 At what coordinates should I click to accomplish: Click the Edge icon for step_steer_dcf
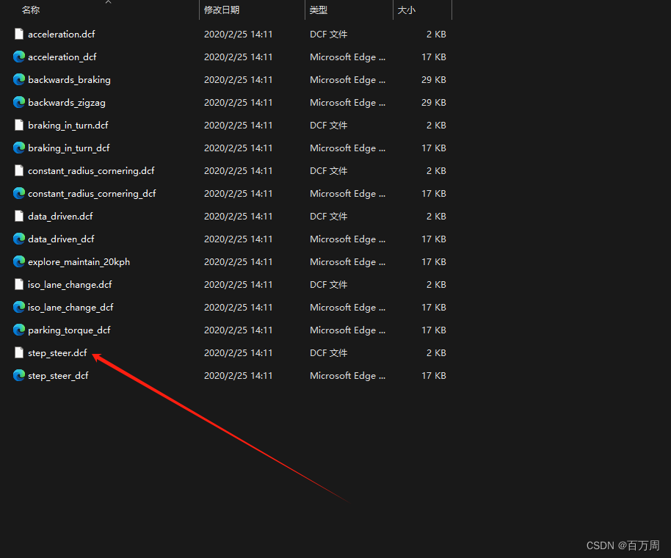point(19,375)
